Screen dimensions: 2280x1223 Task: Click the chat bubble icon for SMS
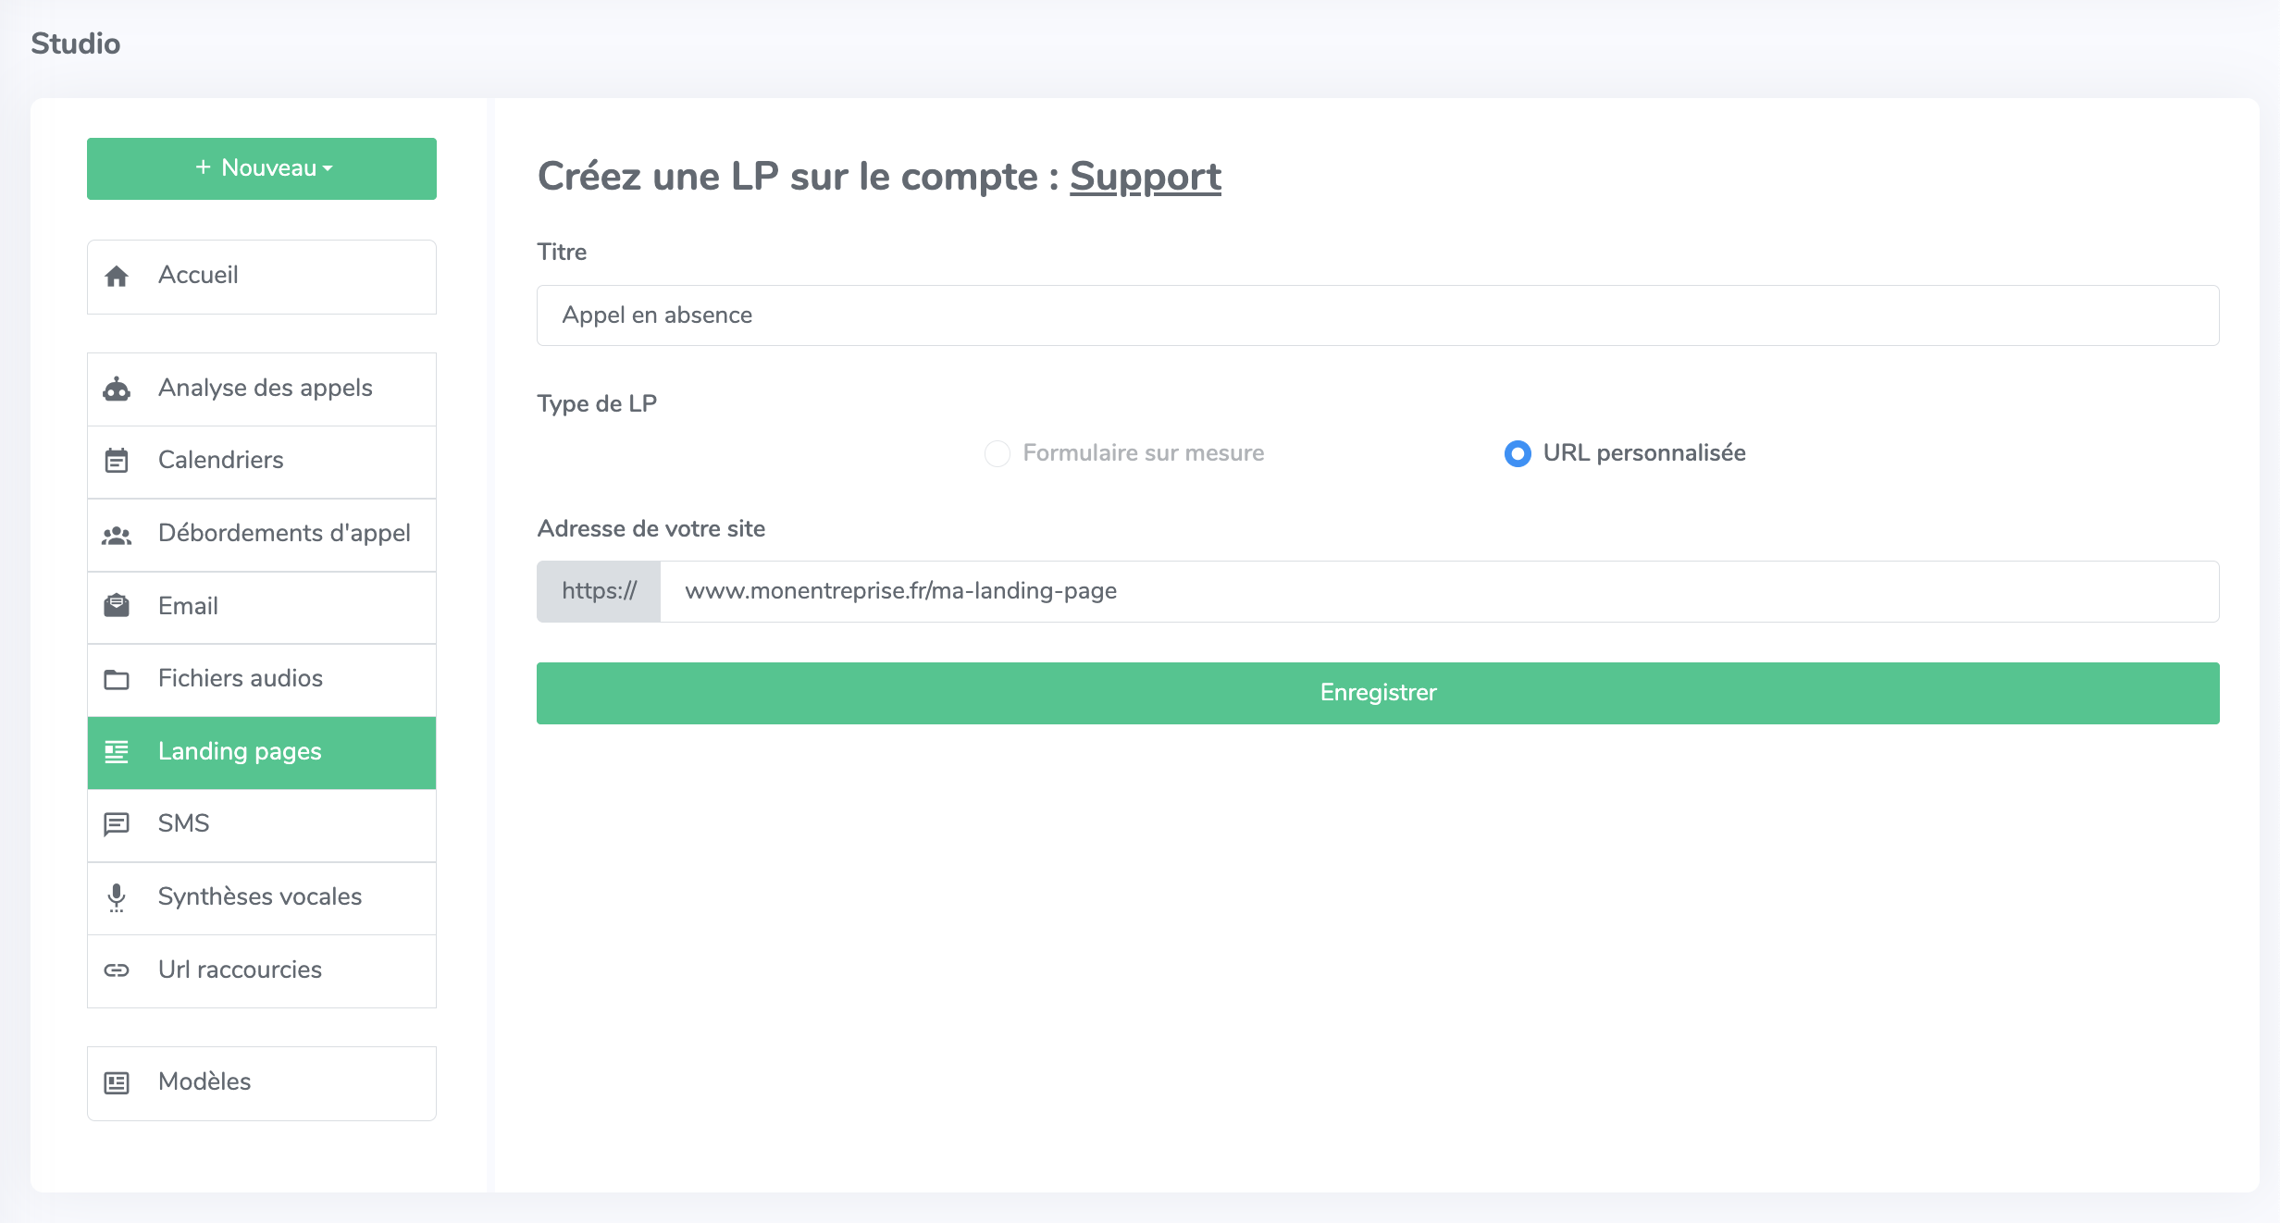coord(117,824)
